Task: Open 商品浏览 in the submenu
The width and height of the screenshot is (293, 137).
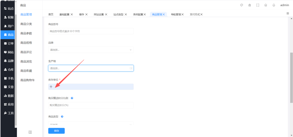Action: click(x=26, y=61)
